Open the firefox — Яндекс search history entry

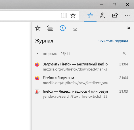81,94
